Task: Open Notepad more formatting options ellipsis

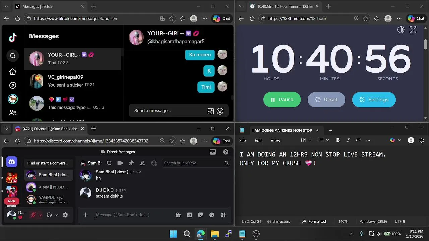Action: click(368, 140)
